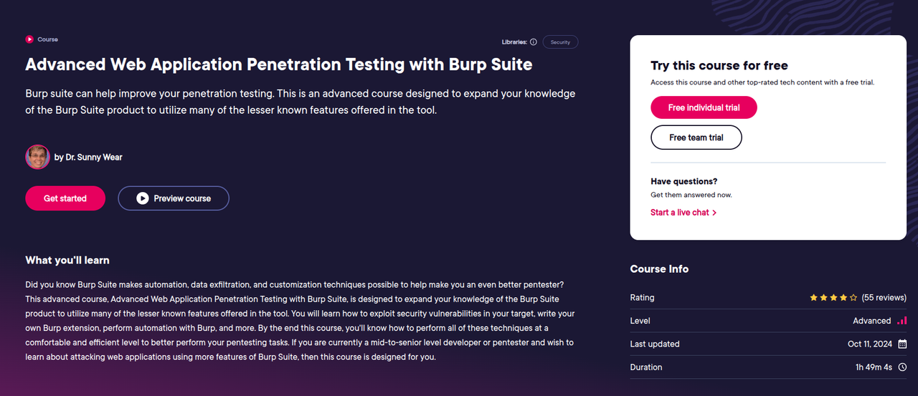Open Dr. Sunny Wear's author avatar
The width and height of the screenshot is (918, 396).
[37, 157]
